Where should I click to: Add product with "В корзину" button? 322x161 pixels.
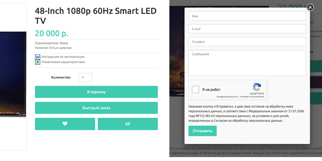coord(96,92)
